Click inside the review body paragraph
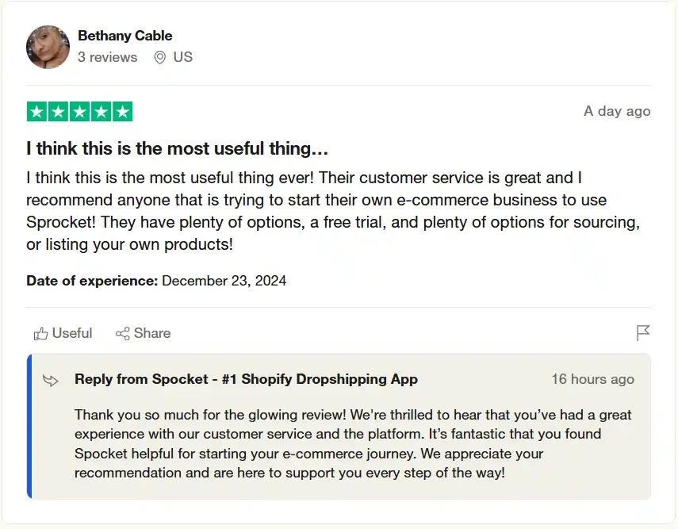The image size is (678, 529). 317,200
